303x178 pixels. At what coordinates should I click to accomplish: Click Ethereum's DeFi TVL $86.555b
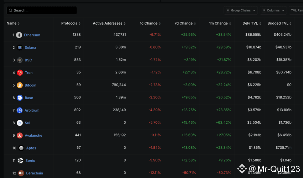[253, 35]
